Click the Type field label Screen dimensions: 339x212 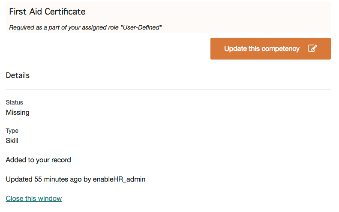[12, 131]
